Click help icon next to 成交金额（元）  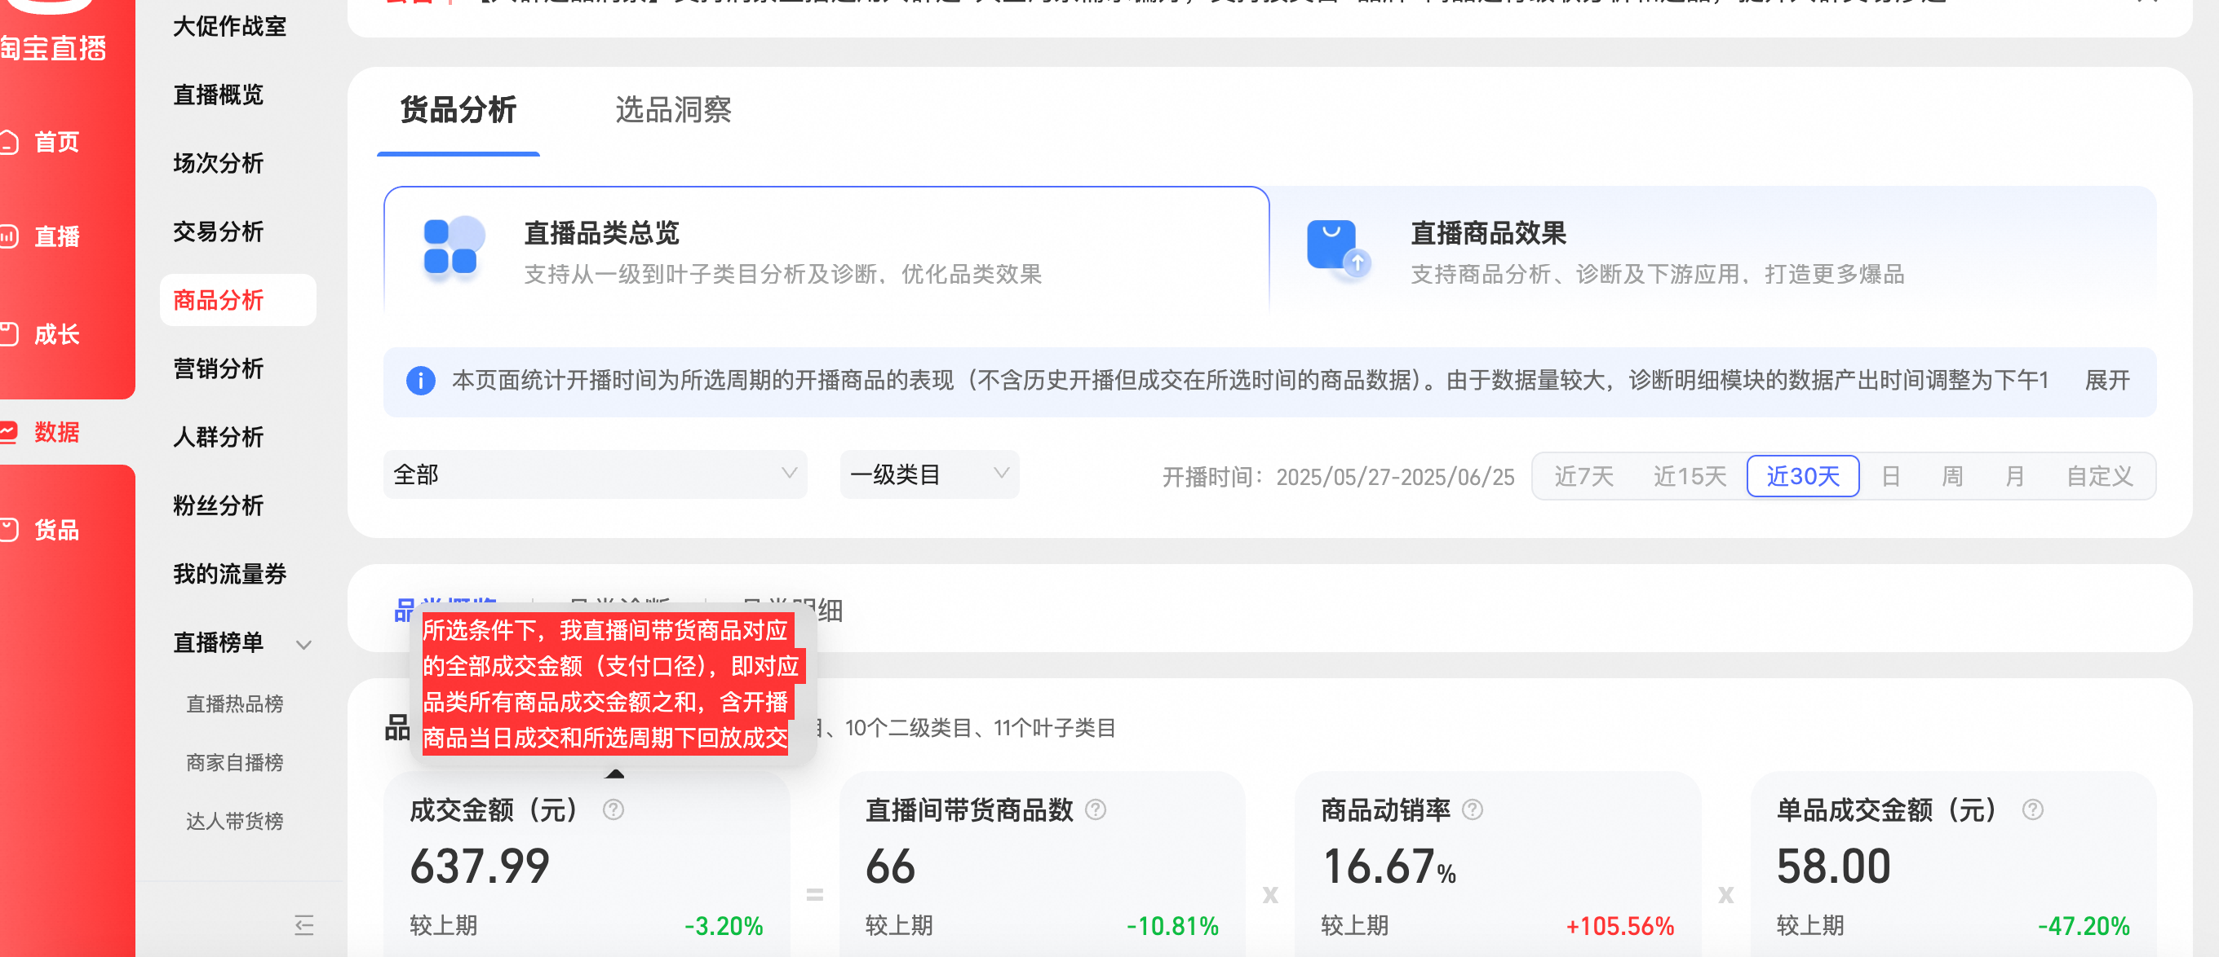tap(613, 809)
